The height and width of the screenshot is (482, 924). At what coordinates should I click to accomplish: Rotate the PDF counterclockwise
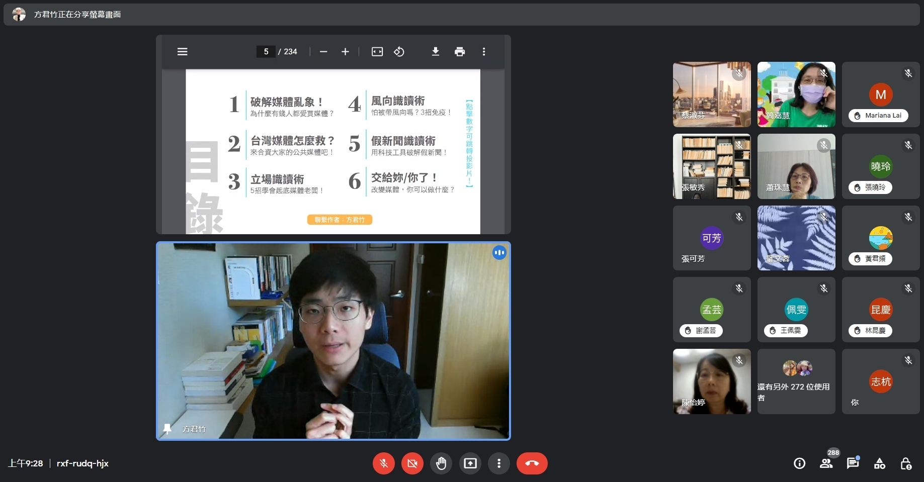[x=399, y=52]
